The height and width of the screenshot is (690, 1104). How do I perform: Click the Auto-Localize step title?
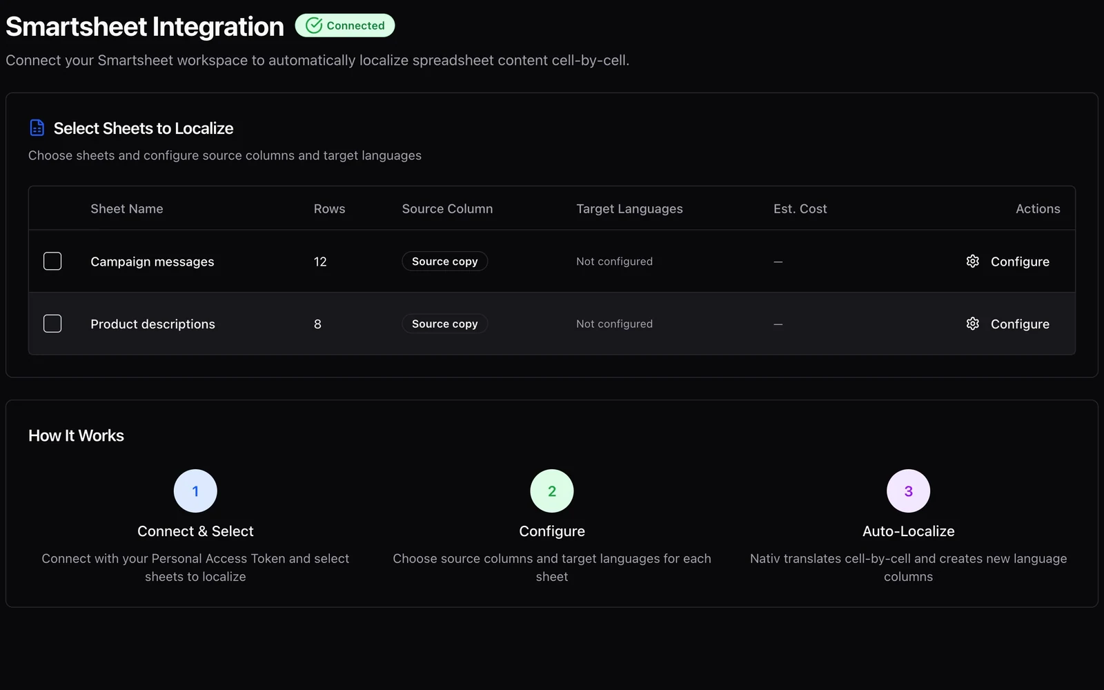coord(909,531)
